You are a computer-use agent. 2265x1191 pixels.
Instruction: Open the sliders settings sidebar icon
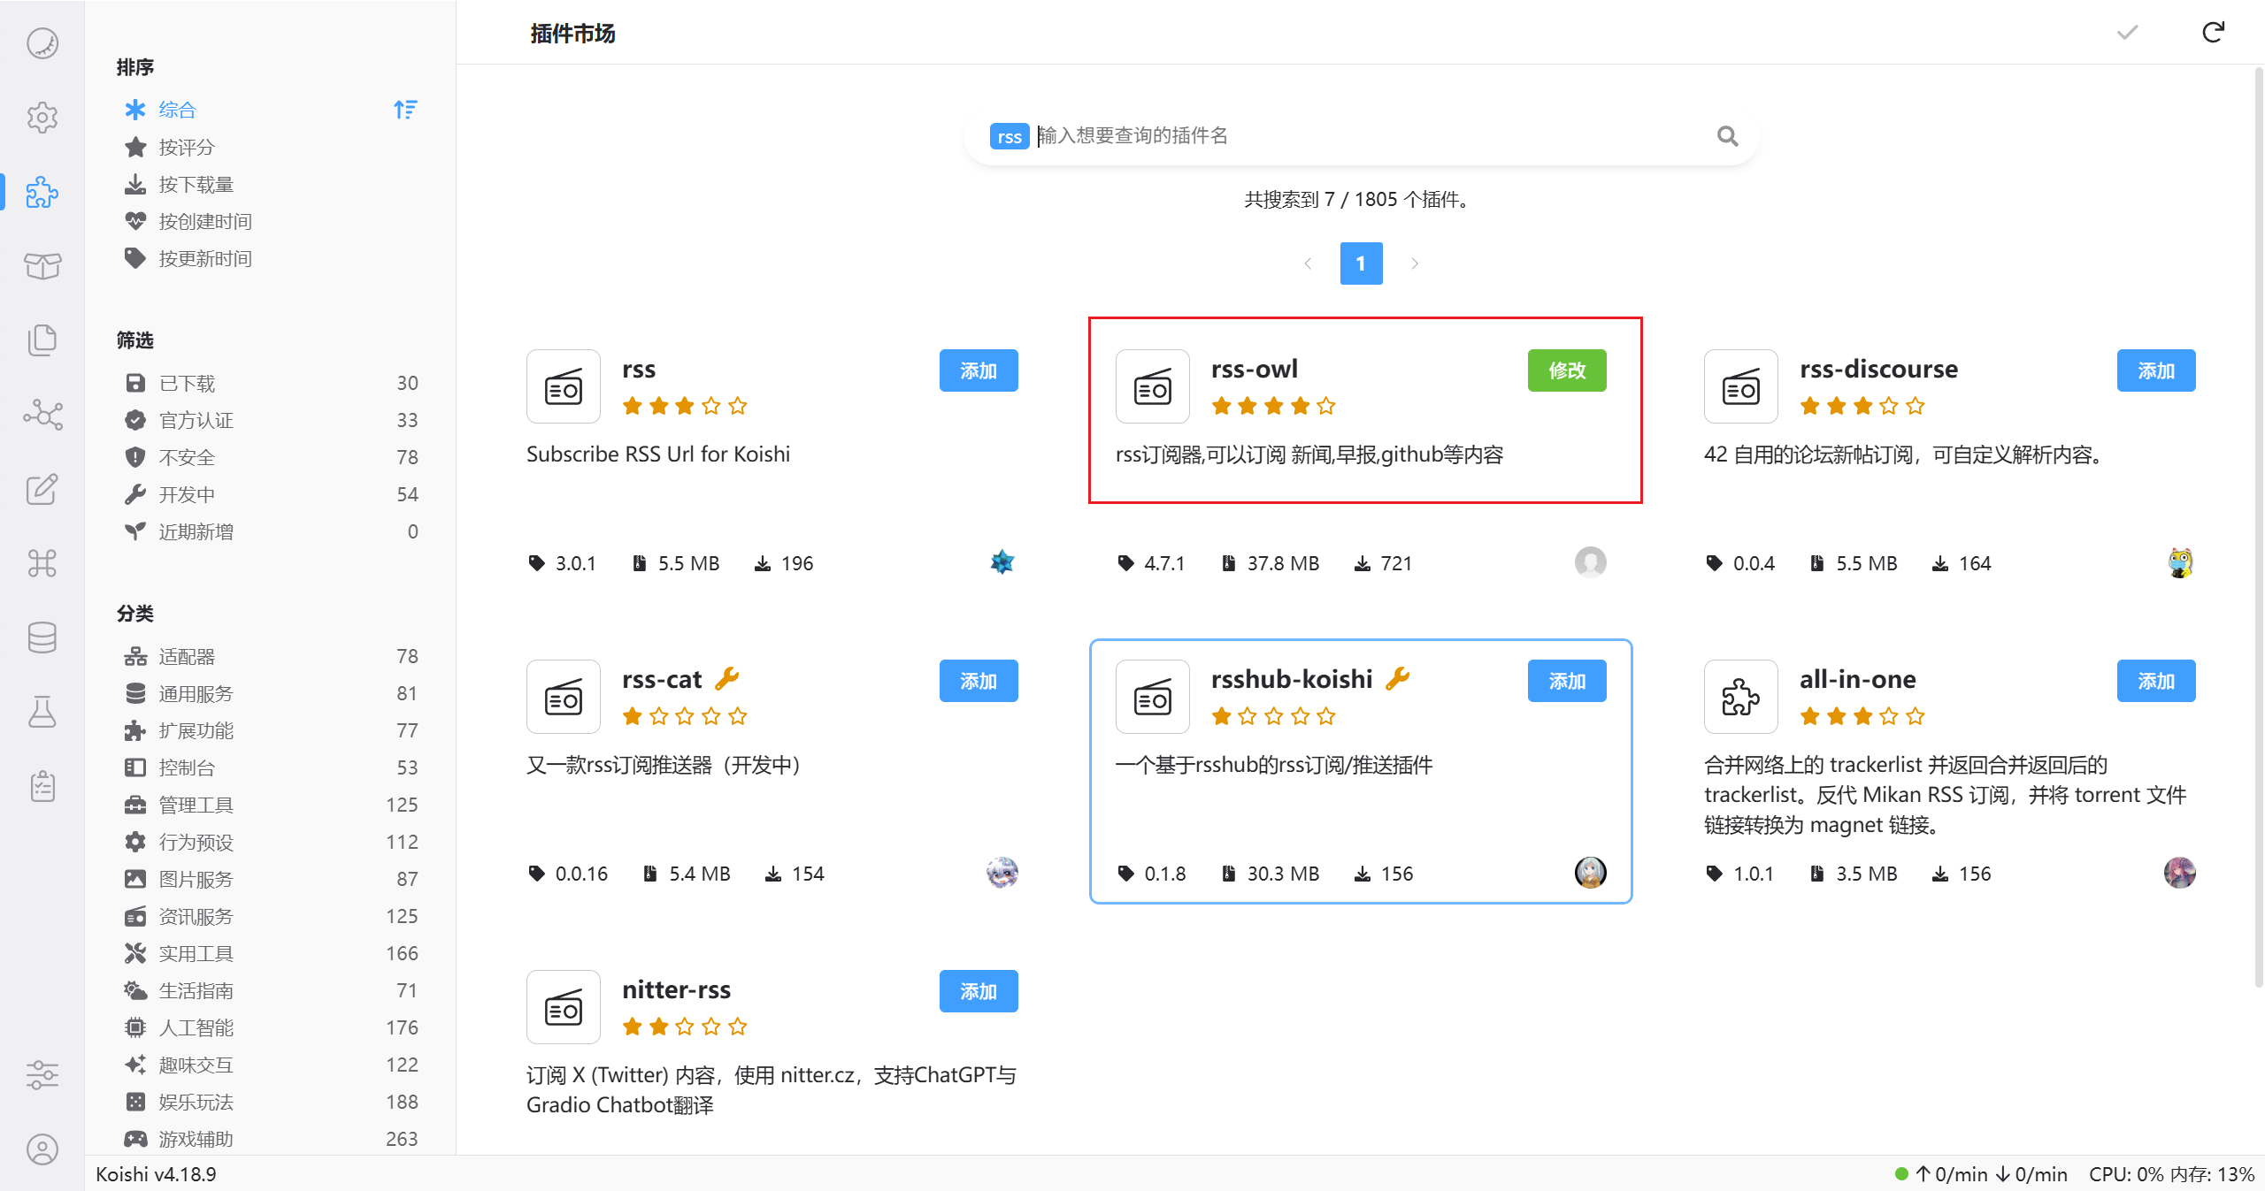point(42,1075)
